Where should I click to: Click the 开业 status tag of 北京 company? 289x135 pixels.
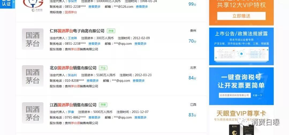click(103, 68)
